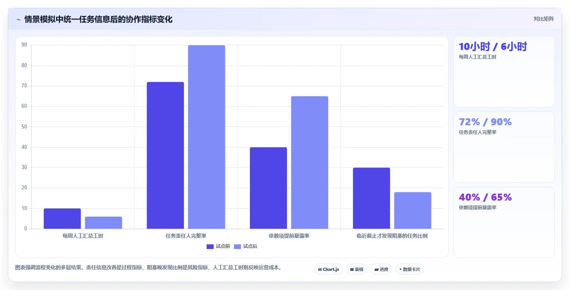Click the 40% / 65% card value

coord(485,197)
